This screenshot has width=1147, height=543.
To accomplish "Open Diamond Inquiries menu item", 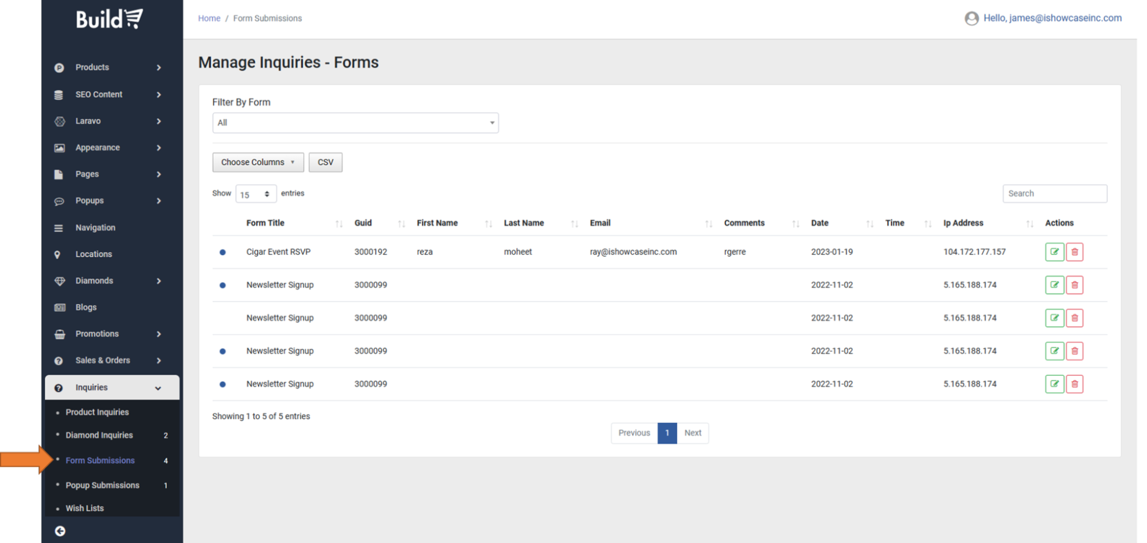I will (99, 435).
